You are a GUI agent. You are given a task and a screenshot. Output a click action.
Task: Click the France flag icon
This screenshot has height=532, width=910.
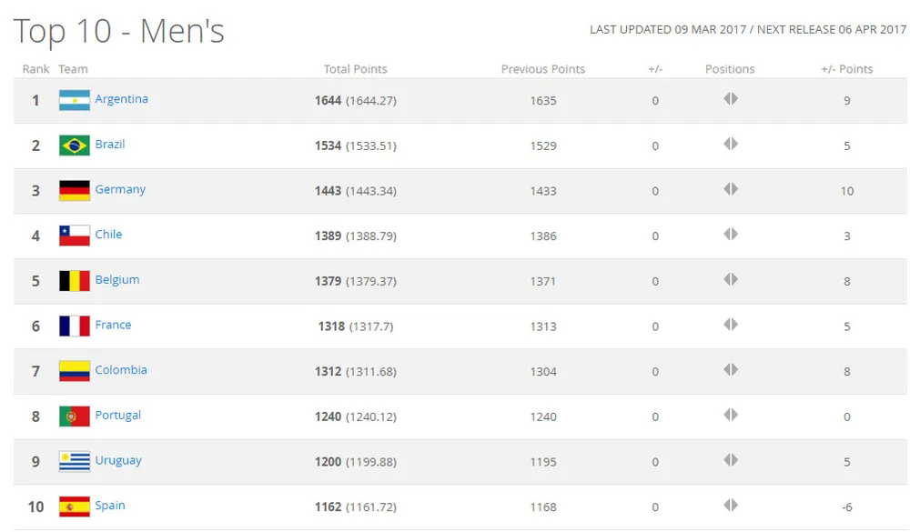[x=75, y=326]
